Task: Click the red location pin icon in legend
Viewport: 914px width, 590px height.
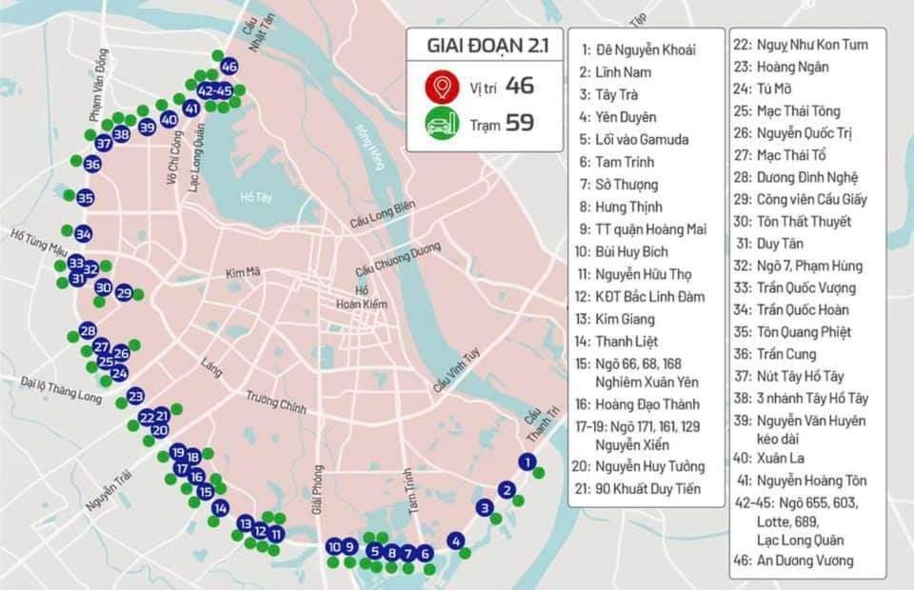Action: pyautogui.click(x=439, y=88)
